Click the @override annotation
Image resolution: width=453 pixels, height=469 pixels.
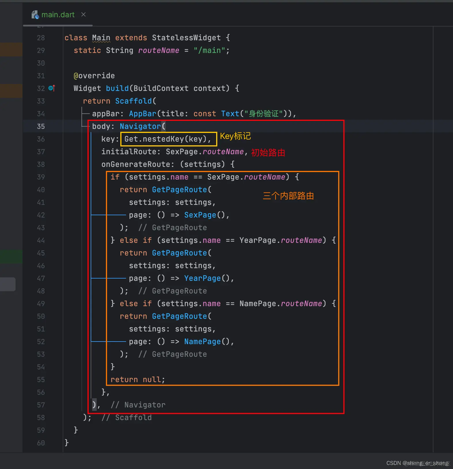pyautogui.click(x=94, y=76)
